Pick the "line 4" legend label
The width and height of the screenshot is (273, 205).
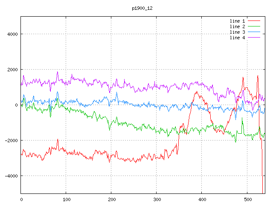(237, 38)
